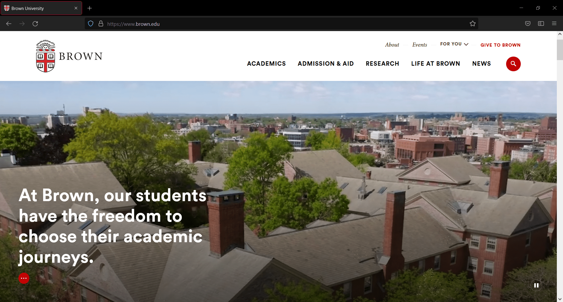Click the Brown University shield logo
The image size is (563, 302).
point(45,56)
